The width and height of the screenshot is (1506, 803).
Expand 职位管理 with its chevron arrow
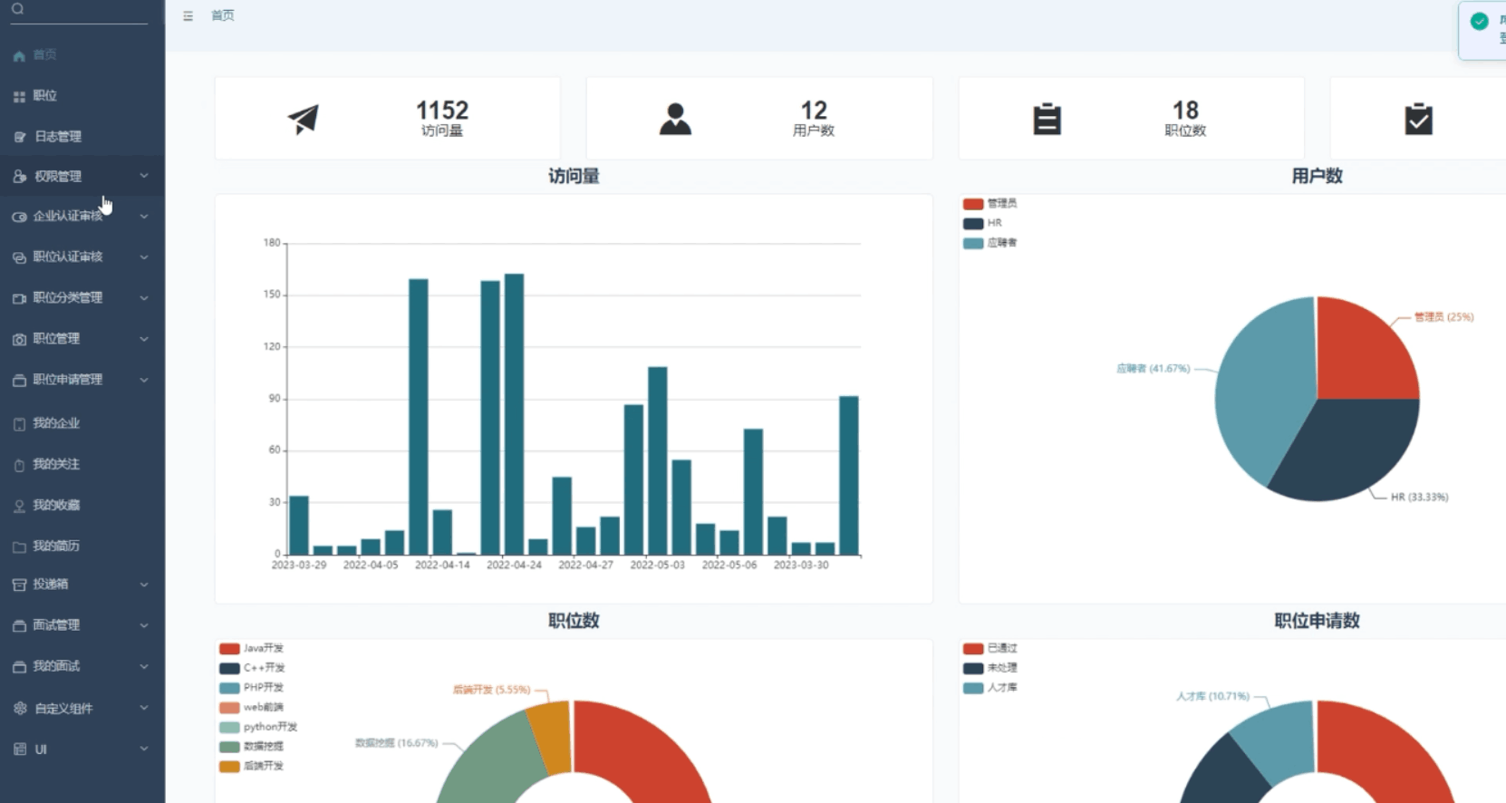coord(144,339)
